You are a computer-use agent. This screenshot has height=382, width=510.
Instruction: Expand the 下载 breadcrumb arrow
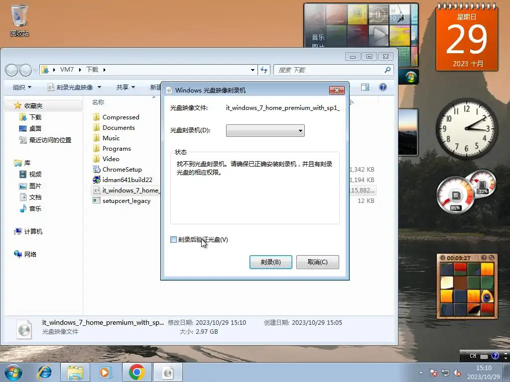click(105, 70)
